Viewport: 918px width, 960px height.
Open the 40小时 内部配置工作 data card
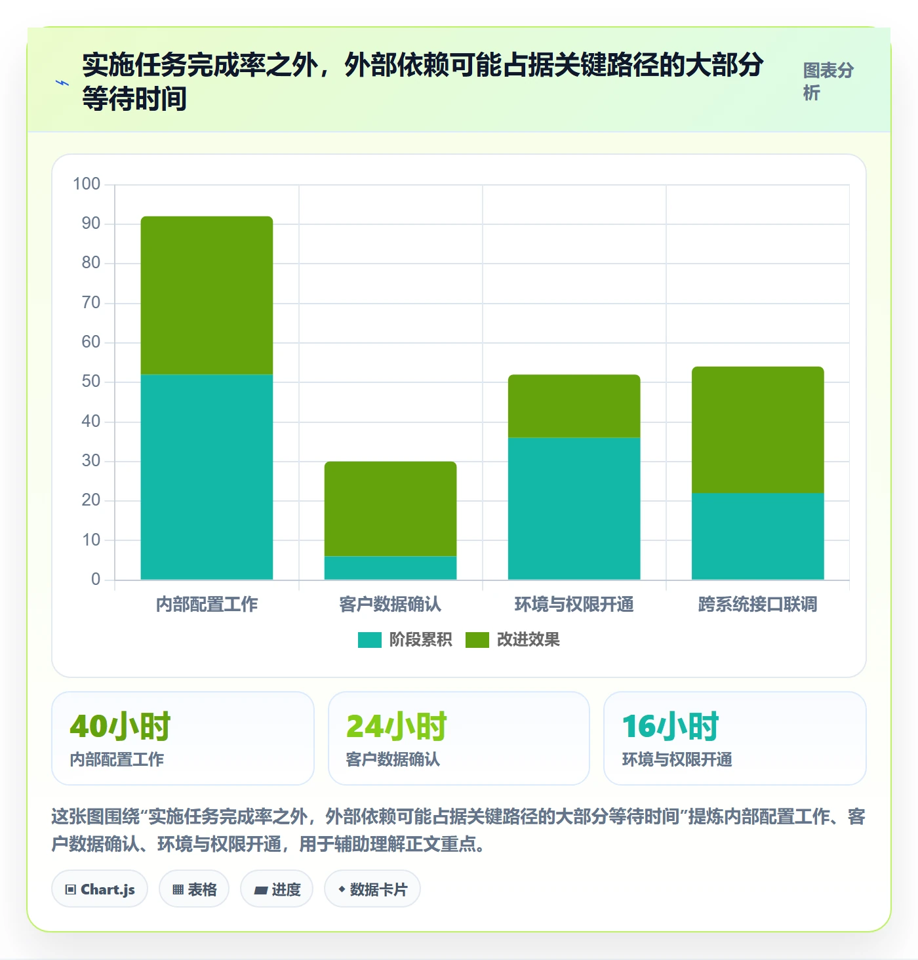(x=183, y=738)
